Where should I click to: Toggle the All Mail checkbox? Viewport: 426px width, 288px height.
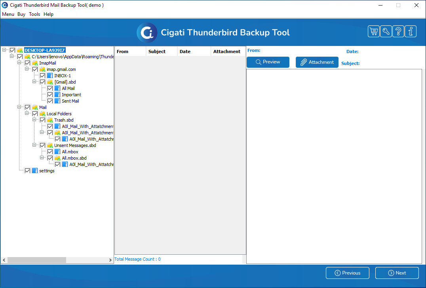(x=50, y=88)
